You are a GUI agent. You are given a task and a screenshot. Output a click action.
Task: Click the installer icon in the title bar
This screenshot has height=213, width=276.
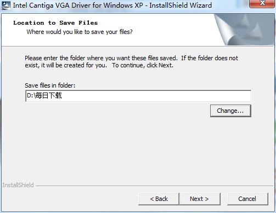pyautogui.click(x=6, y=5)
